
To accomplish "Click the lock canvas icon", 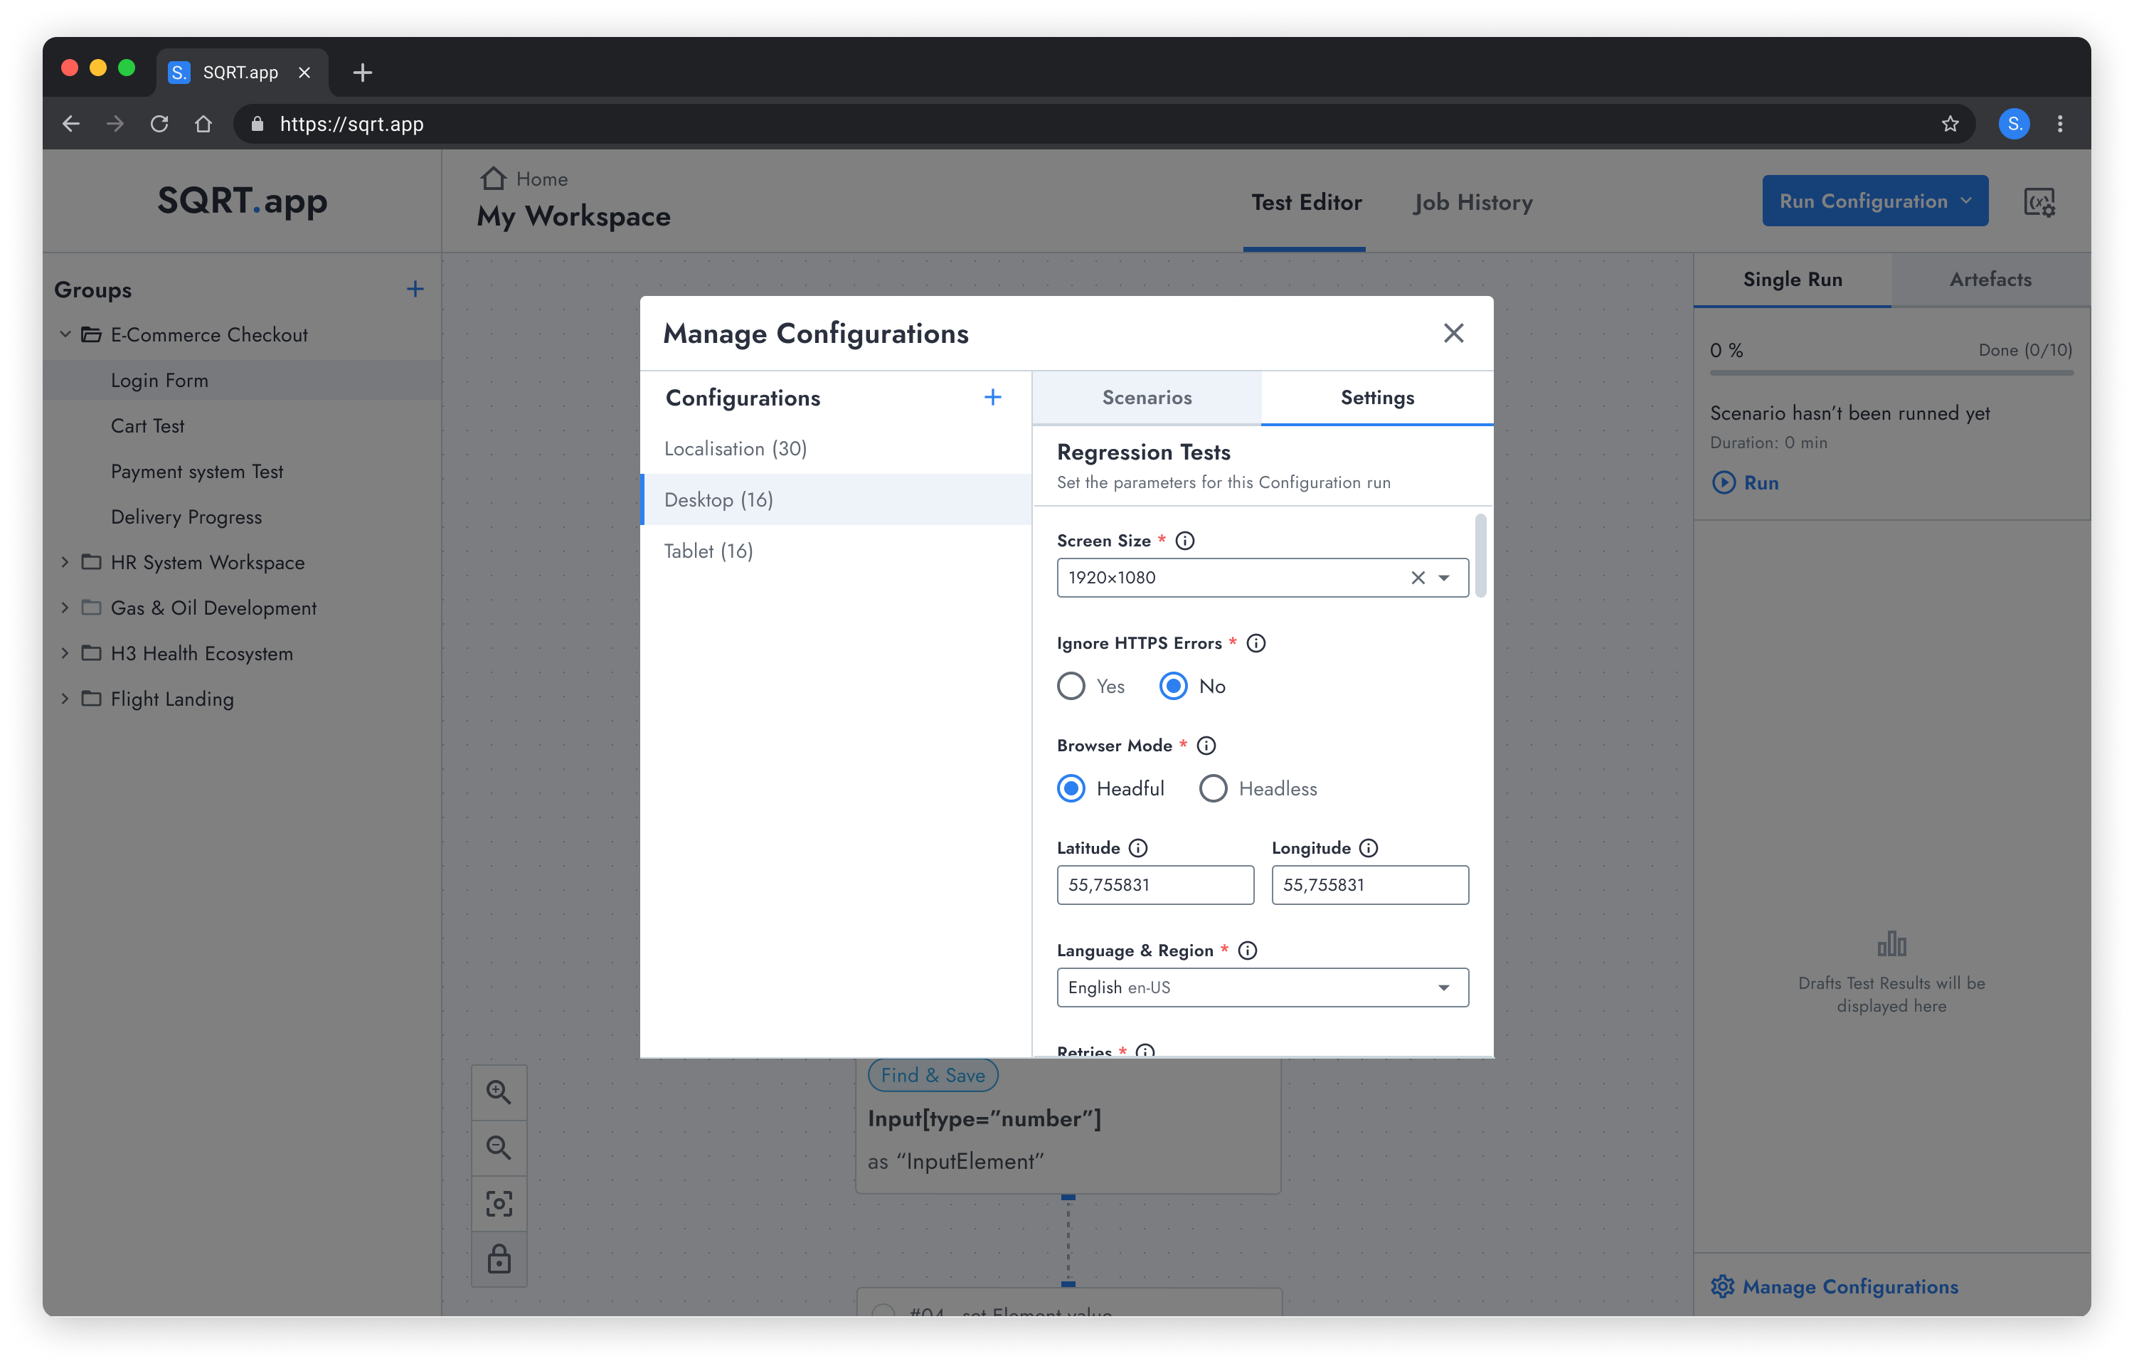I will point(499,1259).
